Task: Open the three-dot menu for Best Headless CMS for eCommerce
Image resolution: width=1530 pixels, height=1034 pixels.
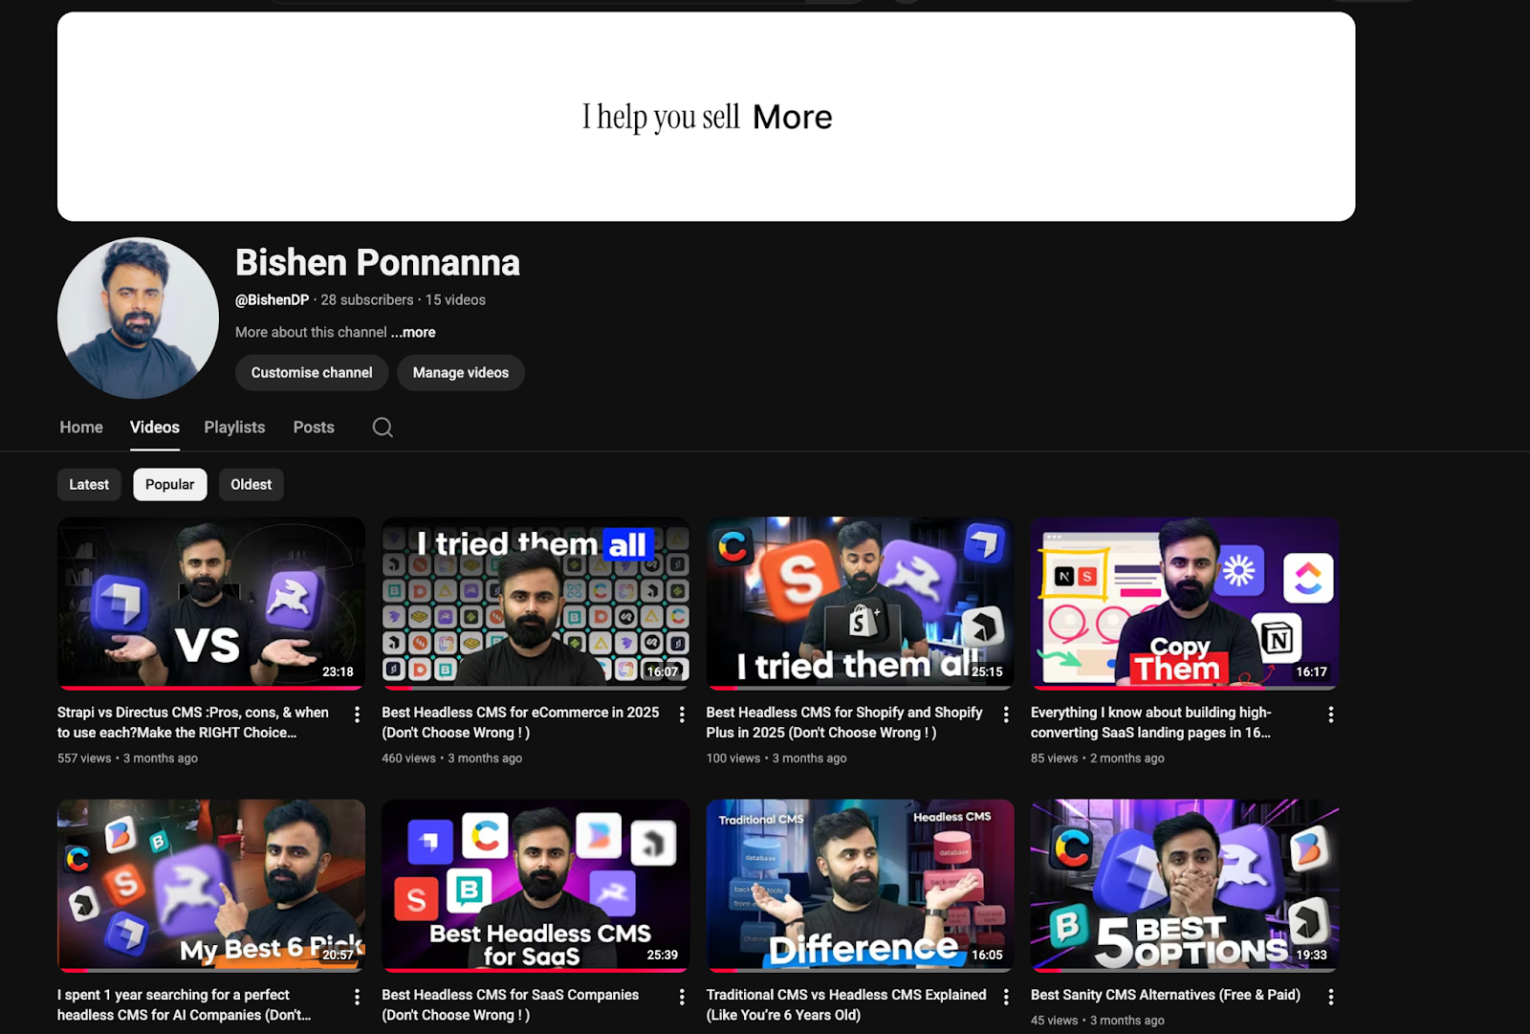Action: point(681,714)
